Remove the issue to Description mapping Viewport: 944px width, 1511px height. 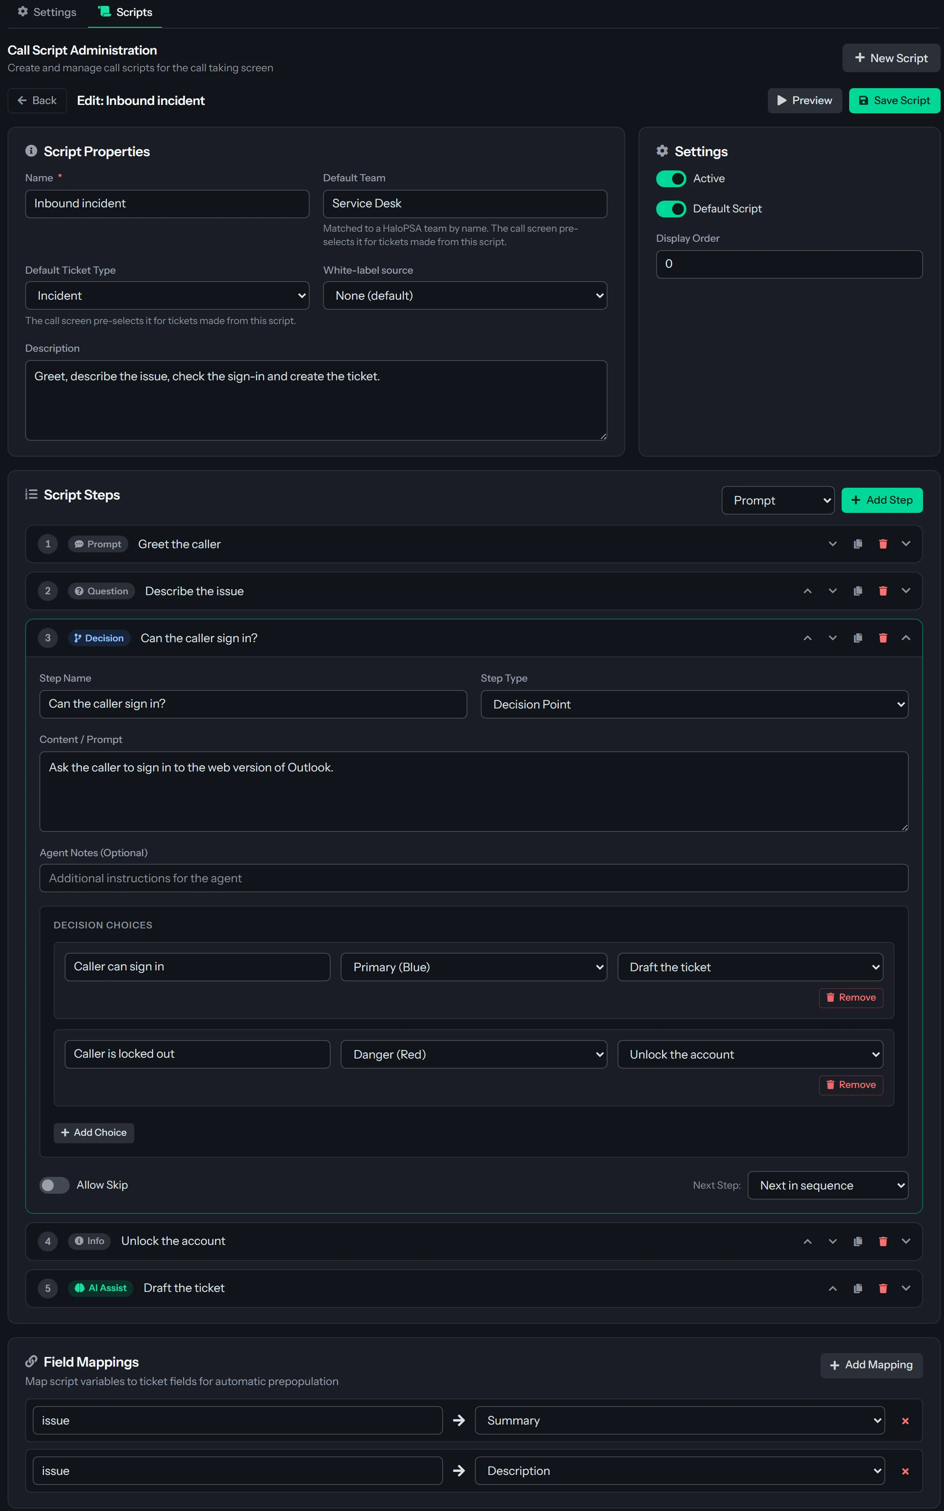[x=905, y=1471]
